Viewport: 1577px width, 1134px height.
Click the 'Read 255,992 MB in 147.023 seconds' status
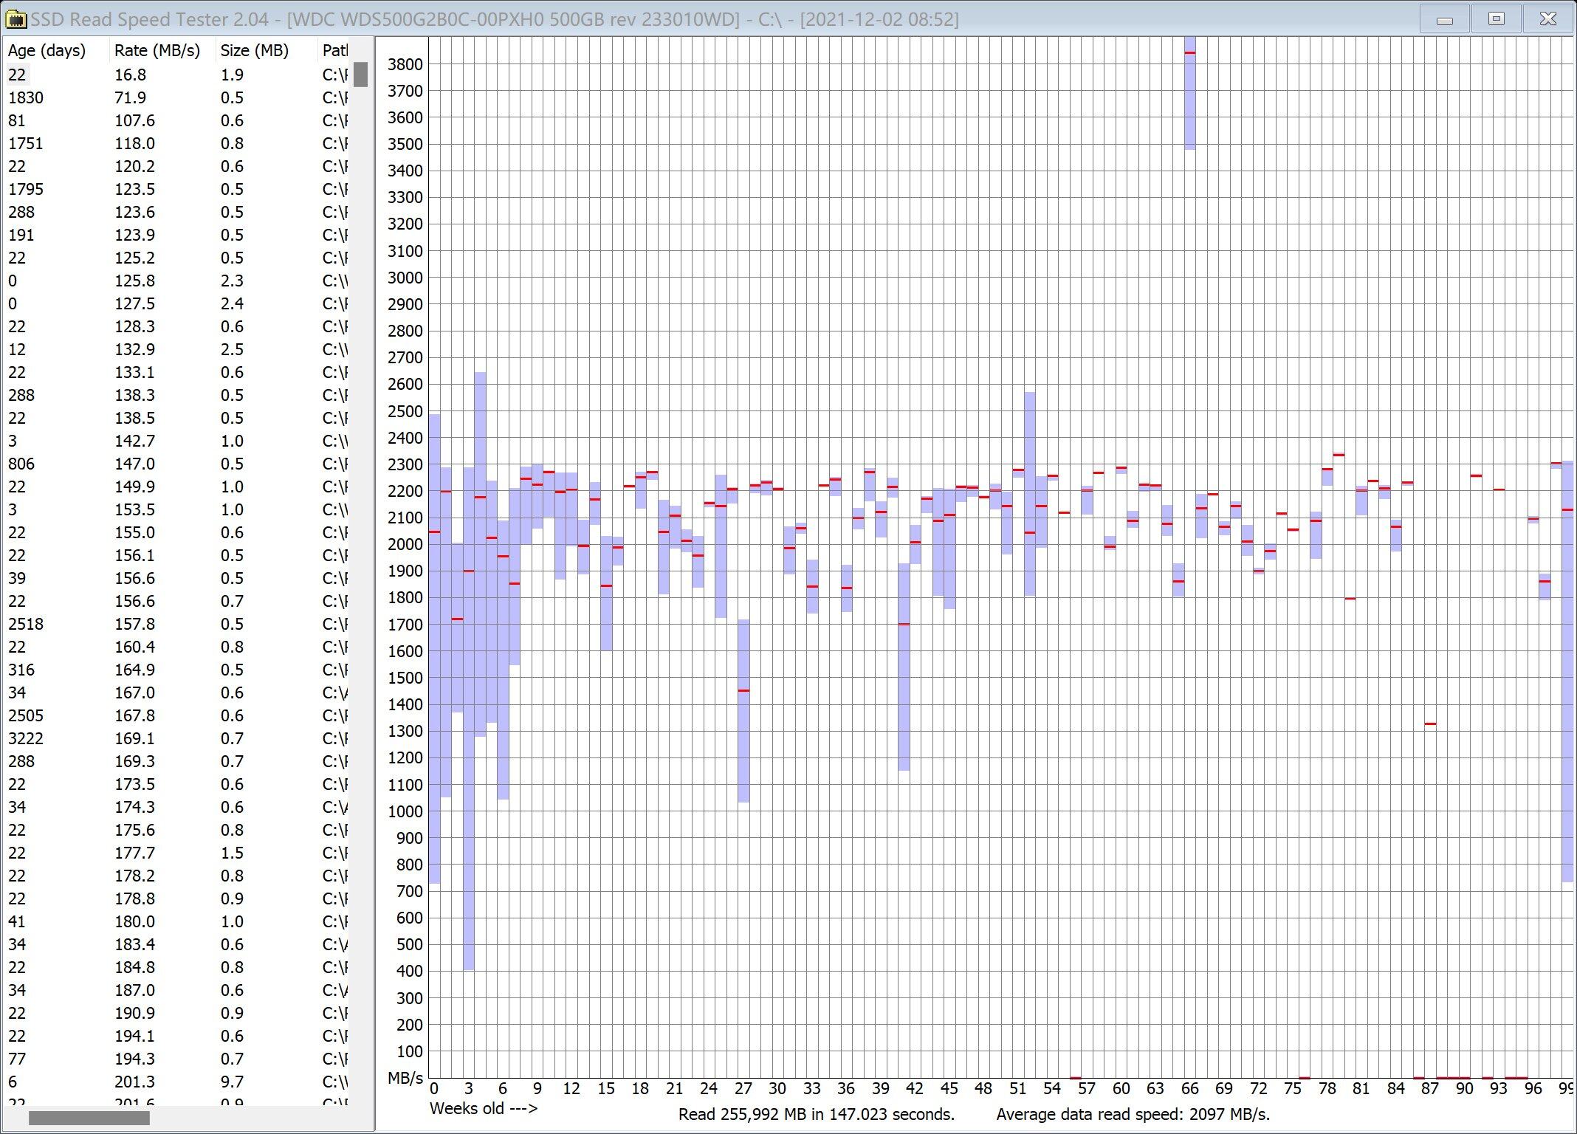click(x=816, y=1114)
